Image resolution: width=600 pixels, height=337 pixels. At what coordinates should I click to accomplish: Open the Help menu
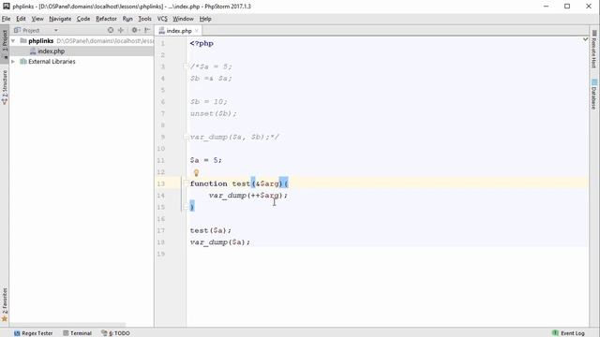(205, 19)
